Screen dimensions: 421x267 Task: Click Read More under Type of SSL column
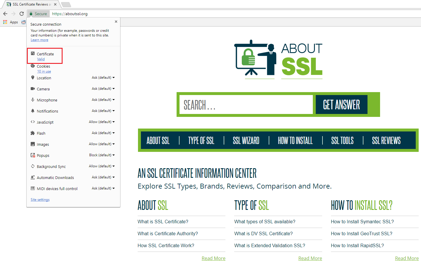[x=310, y=258]
